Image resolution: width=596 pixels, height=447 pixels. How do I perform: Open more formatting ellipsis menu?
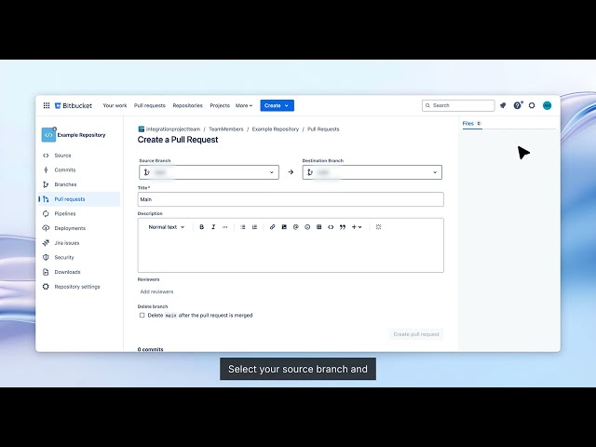225,227
